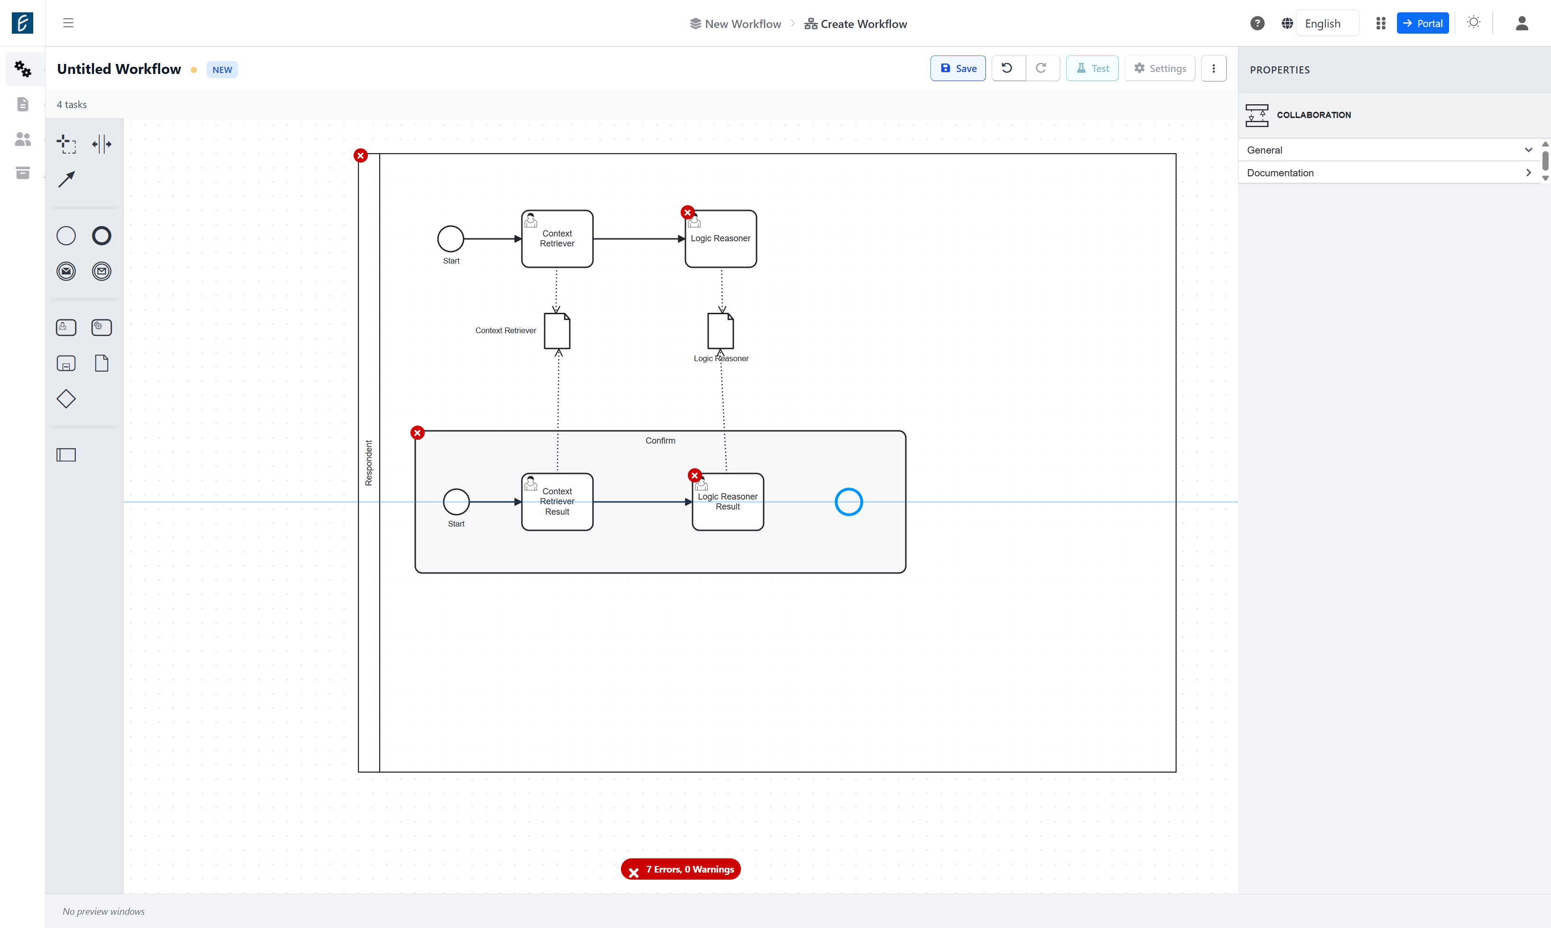Show the 7 Errors, 0 Warnings badge
This screenshot has width=1551, height=928.
click(680, 869)
